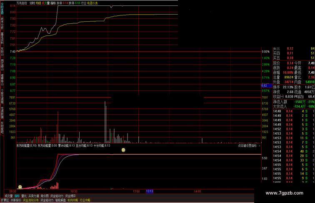The height and width of the screenshot is (203, 315).
Task: Select the highlighted 指标 bottom tab
Action: [17, 196]
